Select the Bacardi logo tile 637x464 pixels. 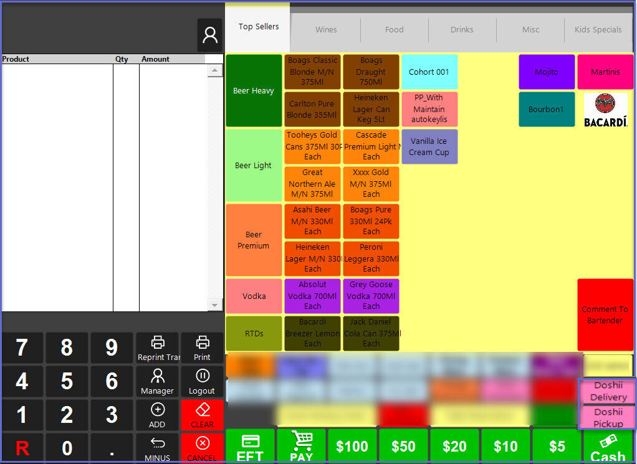605,110
